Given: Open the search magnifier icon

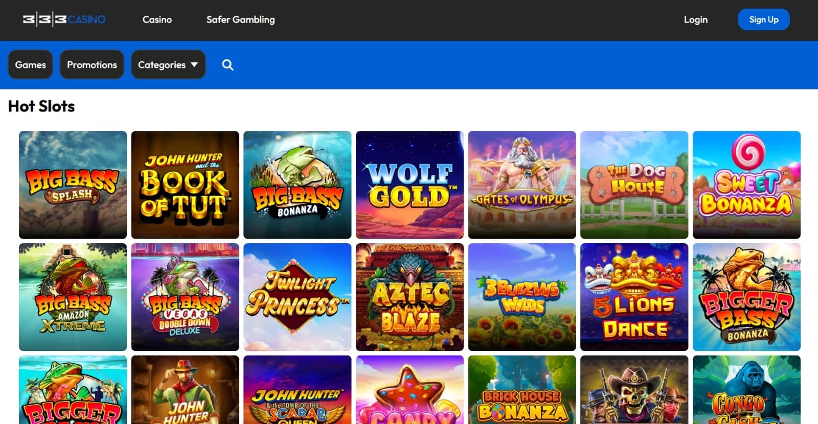Looking at the screenshot, I should (228, 65).
